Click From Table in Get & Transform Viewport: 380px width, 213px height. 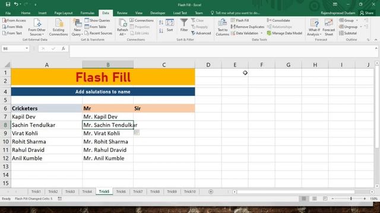click(95, 27)
